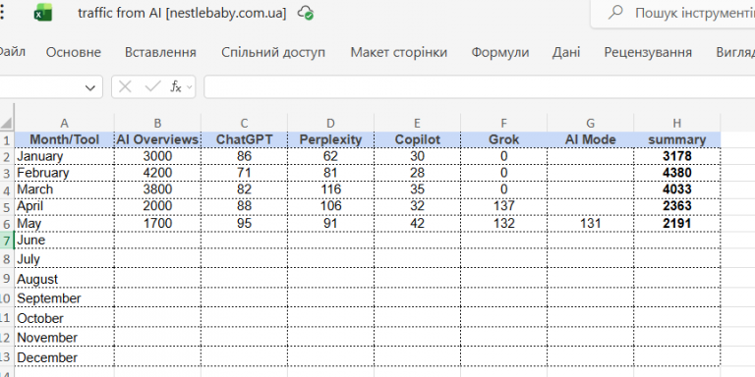
Task: Open the Спільний доступ tab
Action: (273, 52)
